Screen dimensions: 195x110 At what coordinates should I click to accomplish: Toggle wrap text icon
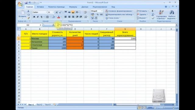(85, 12)
